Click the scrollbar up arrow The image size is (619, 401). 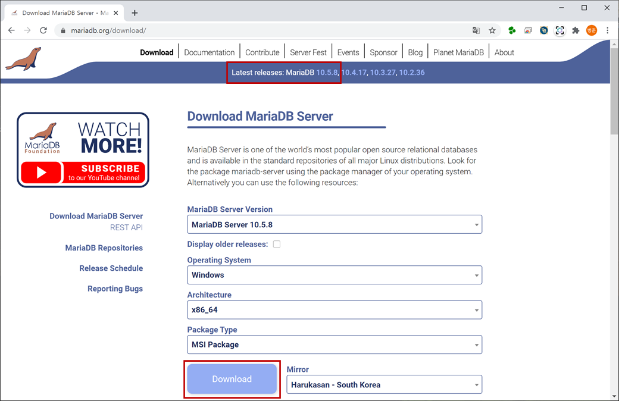pos(614,44)
